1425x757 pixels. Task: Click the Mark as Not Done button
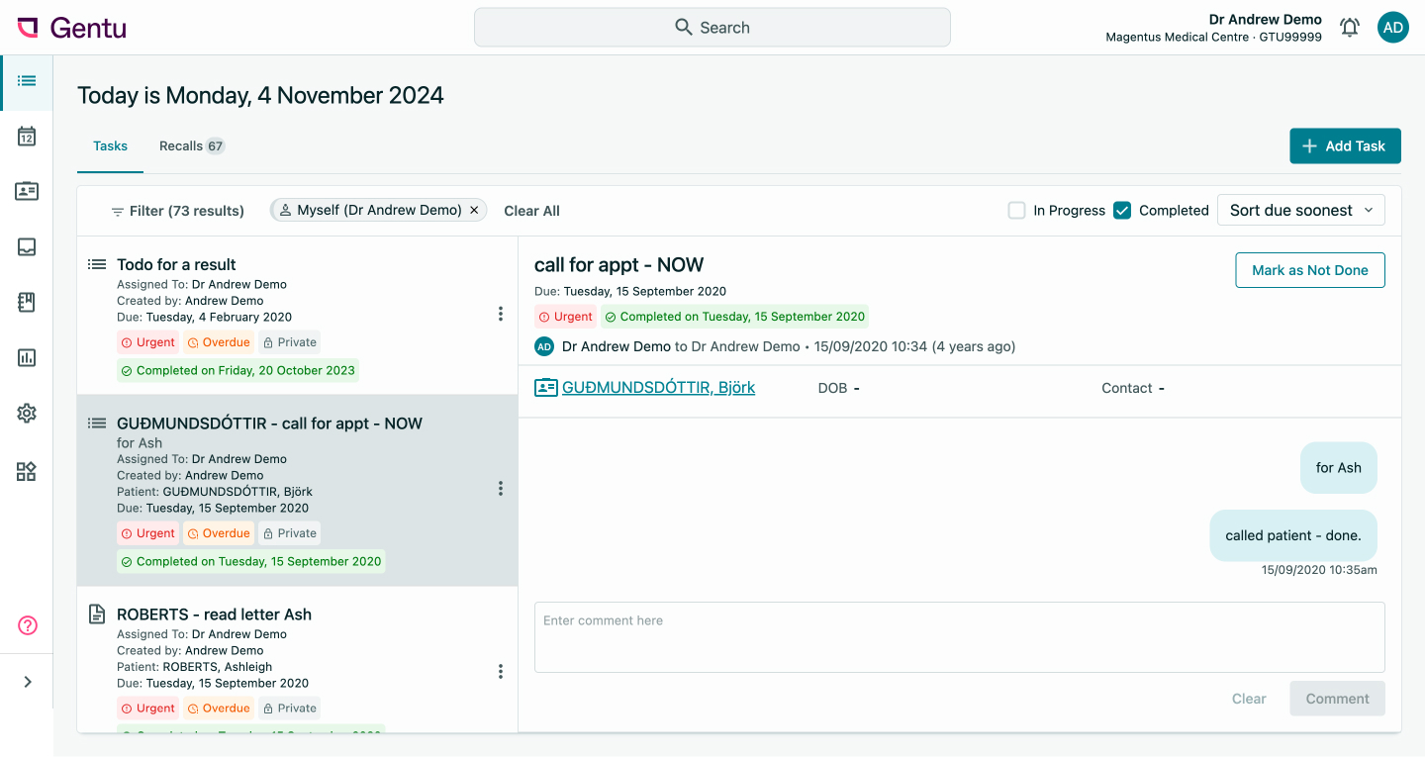point(1309,270)
